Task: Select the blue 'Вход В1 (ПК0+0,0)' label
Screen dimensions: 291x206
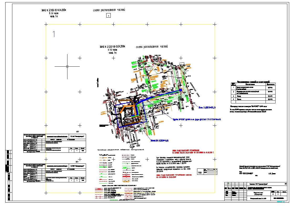Action: (x=160, y=140)
